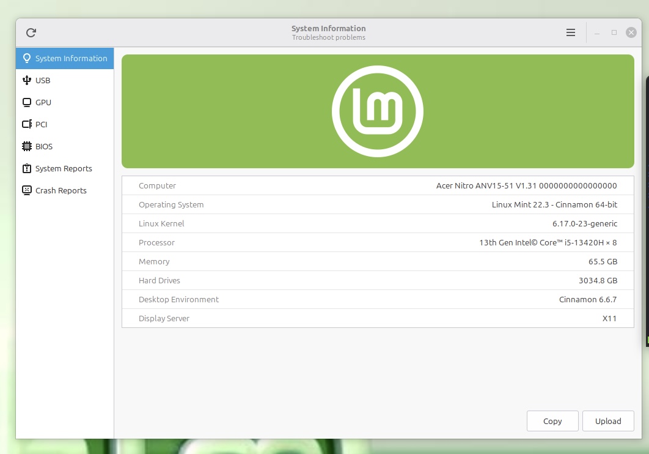Viewport: 649px width, 454px height.
Task: Click the GPU monitor icon
Action: pos(27,102)
